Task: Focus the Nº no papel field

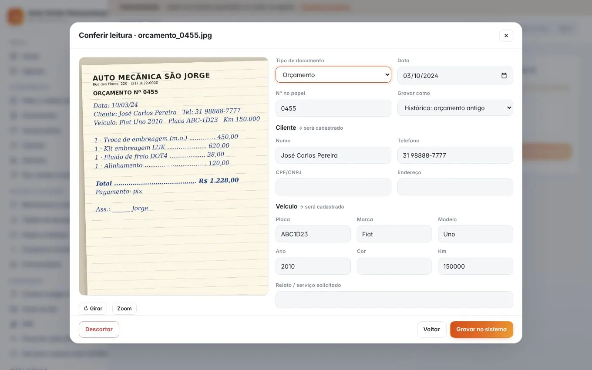Action: pos(333,108)
